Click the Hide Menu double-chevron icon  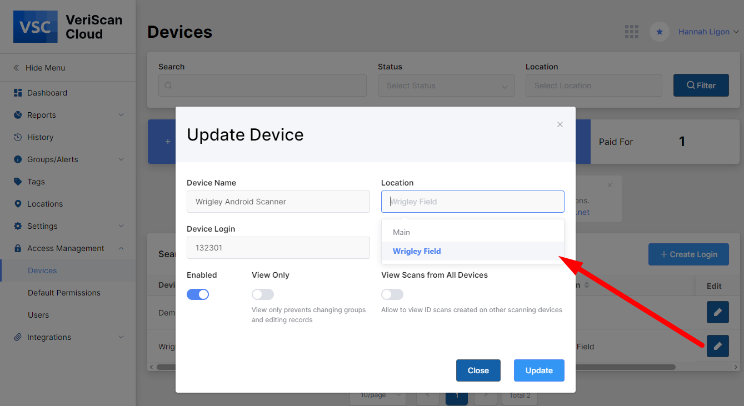click(x=17, y=68)
